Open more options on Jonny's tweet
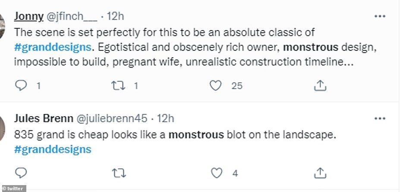 380,16
